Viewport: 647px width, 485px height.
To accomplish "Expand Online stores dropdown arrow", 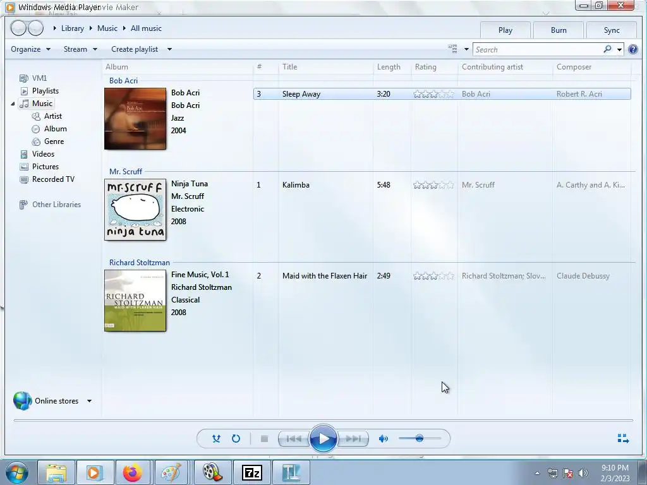I will tap(89, 401).
